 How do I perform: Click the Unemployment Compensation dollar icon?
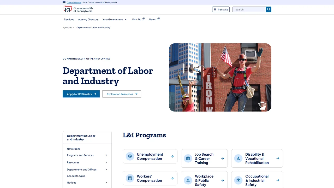[130, 156]
